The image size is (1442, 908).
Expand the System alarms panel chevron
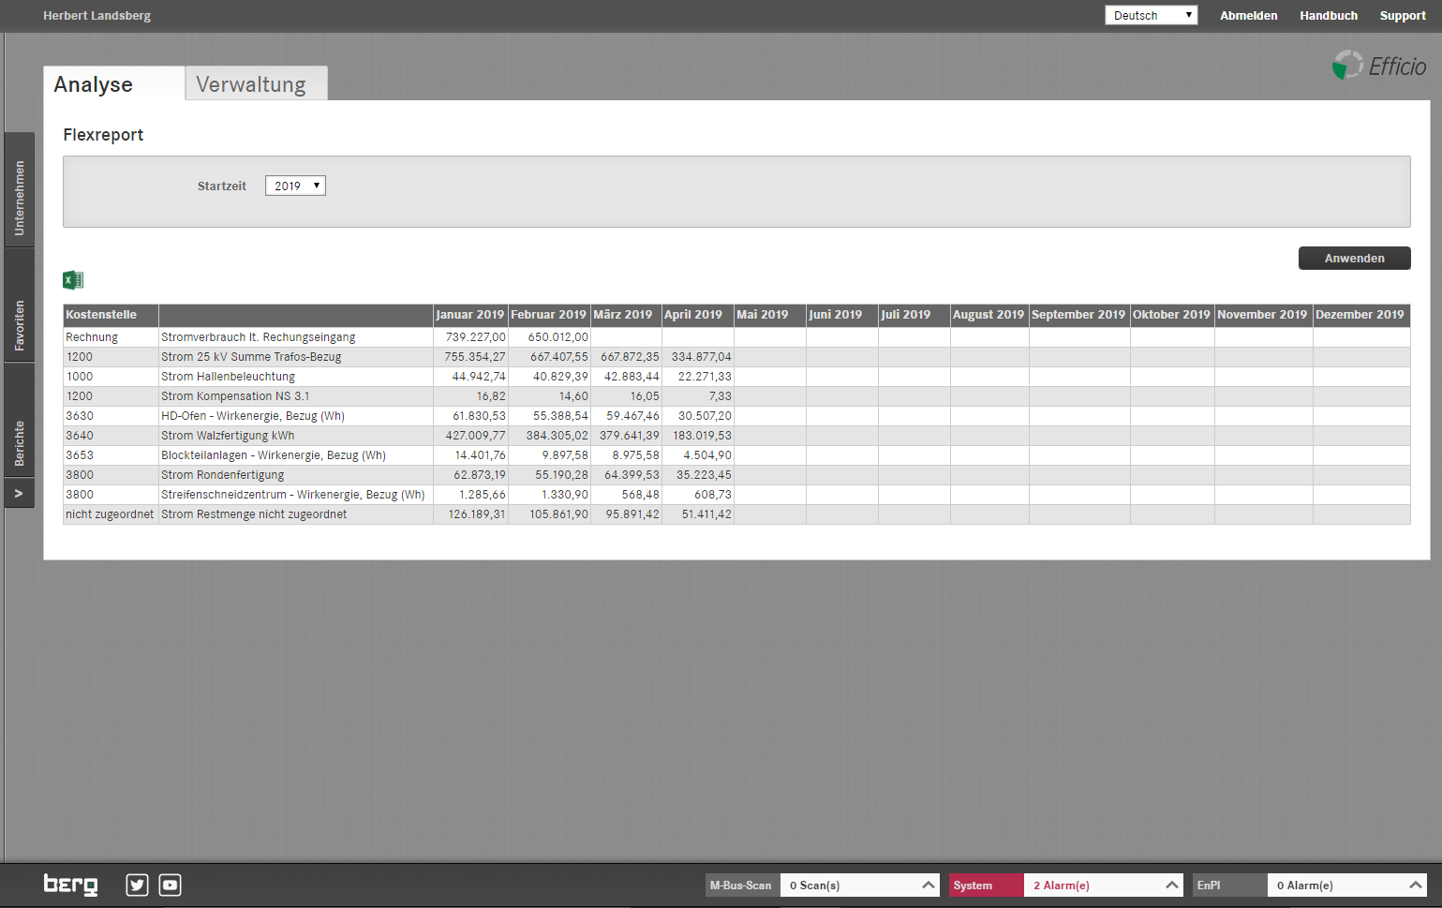1171,886
